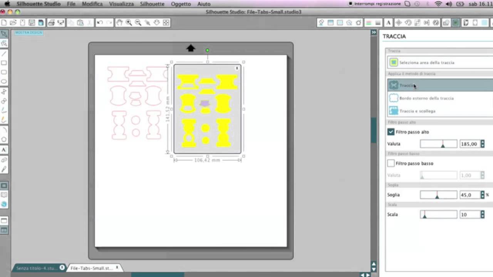Click the MOSTRA DESIGN label

[29, 33]
